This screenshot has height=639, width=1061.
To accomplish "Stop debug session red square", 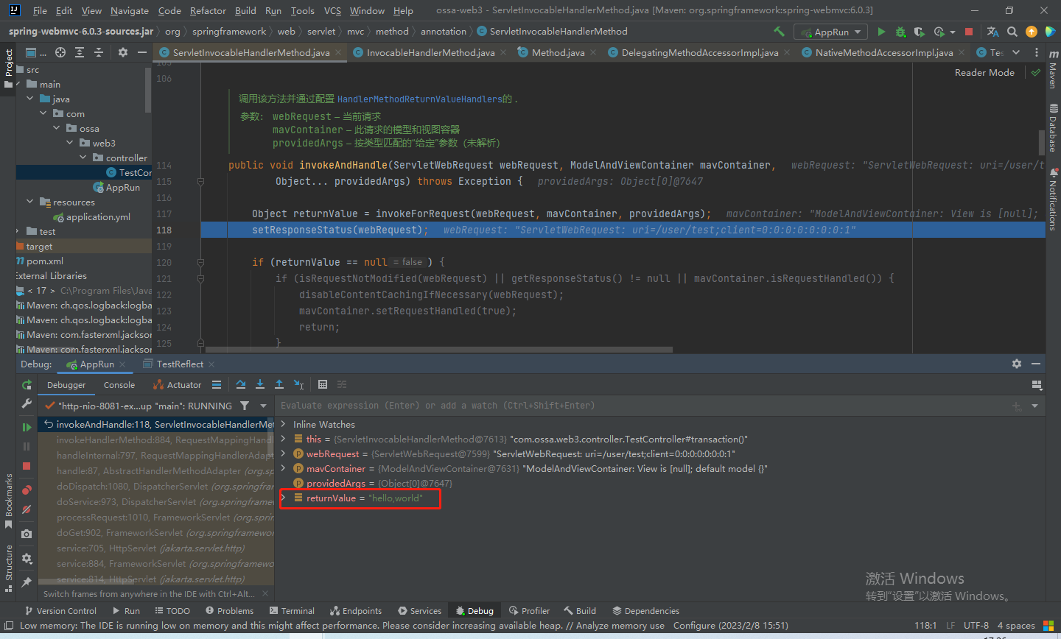I will click(x=27, y=466).
